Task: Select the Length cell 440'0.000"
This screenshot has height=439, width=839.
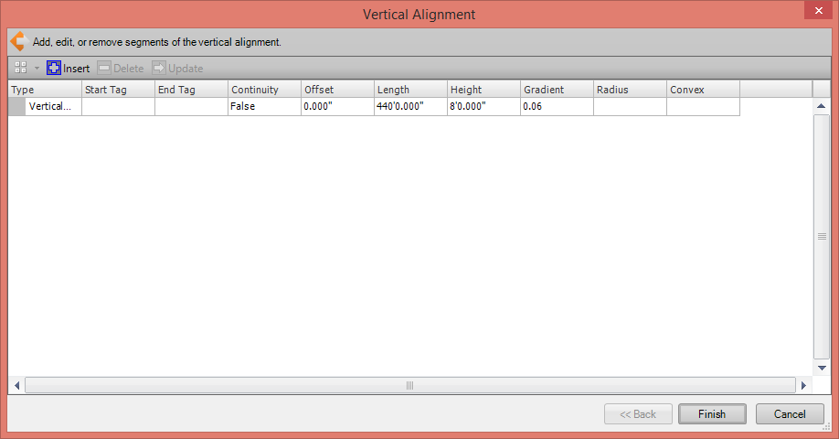Action: point(411,106)
